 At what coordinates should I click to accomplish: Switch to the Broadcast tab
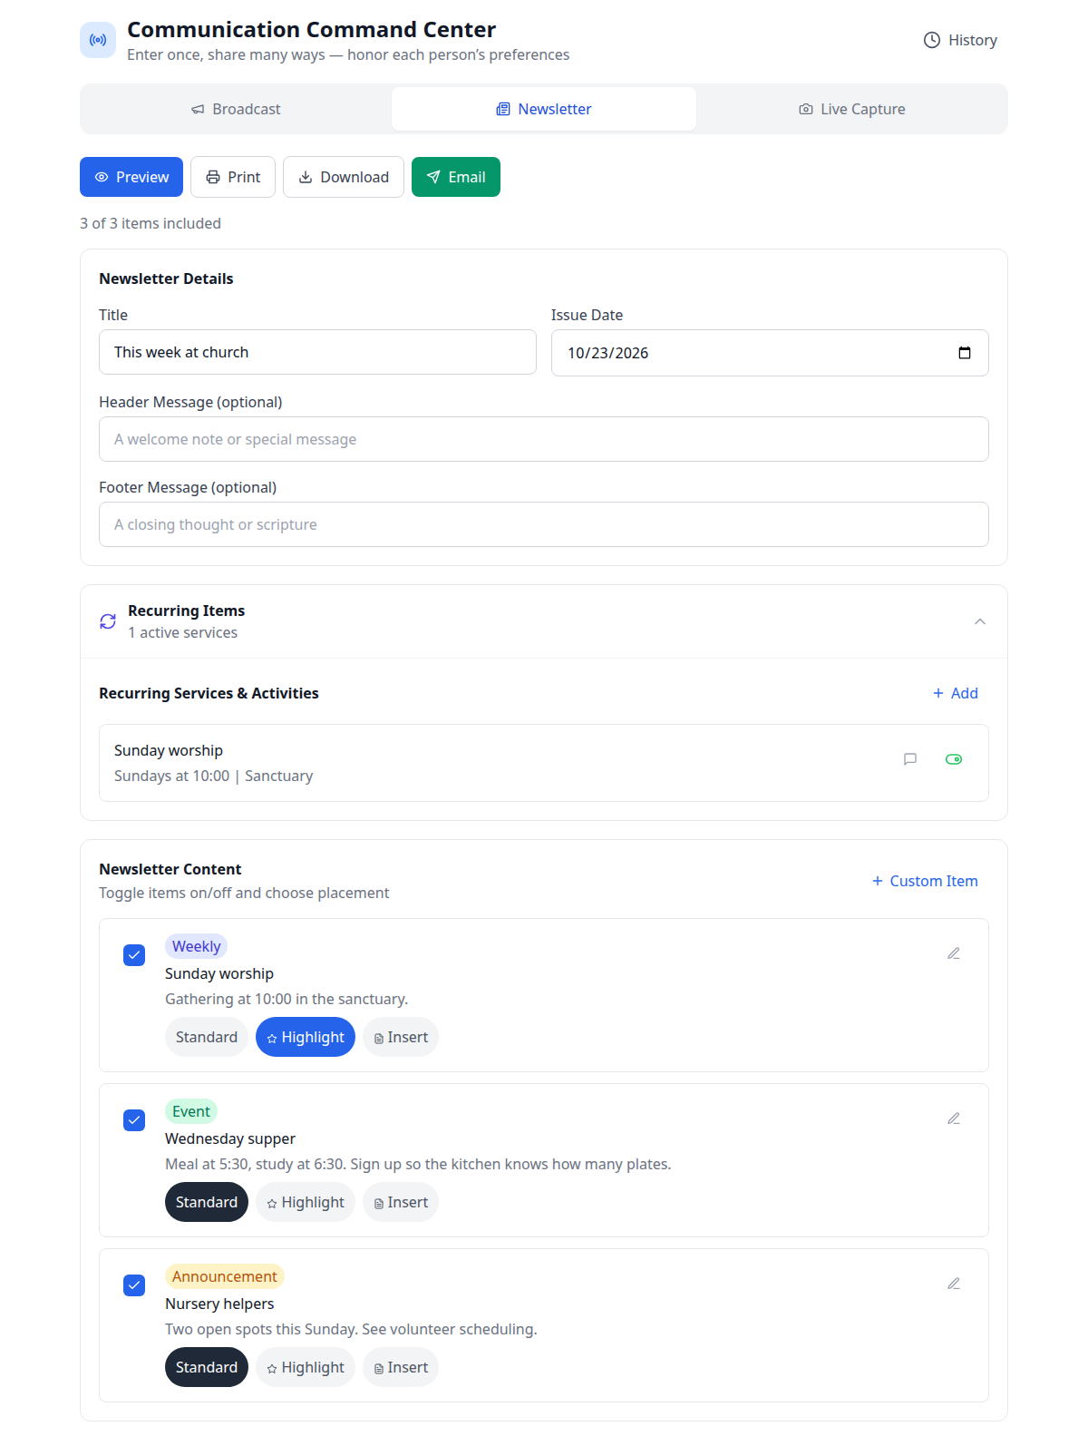[236, 109]
